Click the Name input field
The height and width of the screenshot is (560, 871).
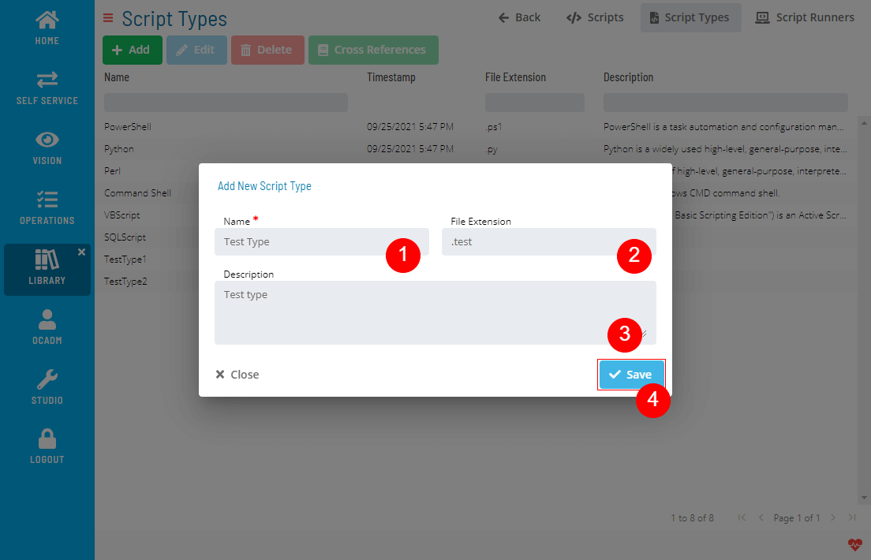click(300, 242)
